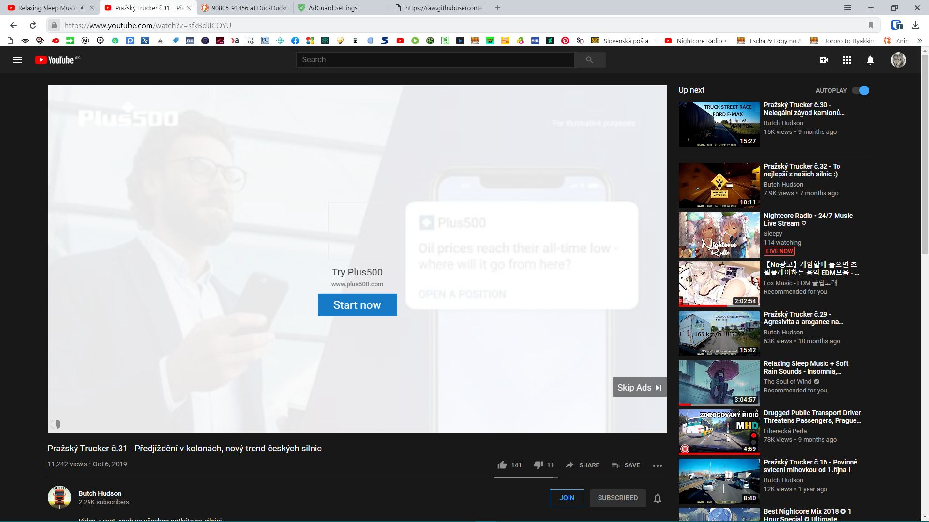Open the MAL bookmark icon
The width and height of the screenshot is (929, 522).
coord(535,41)
